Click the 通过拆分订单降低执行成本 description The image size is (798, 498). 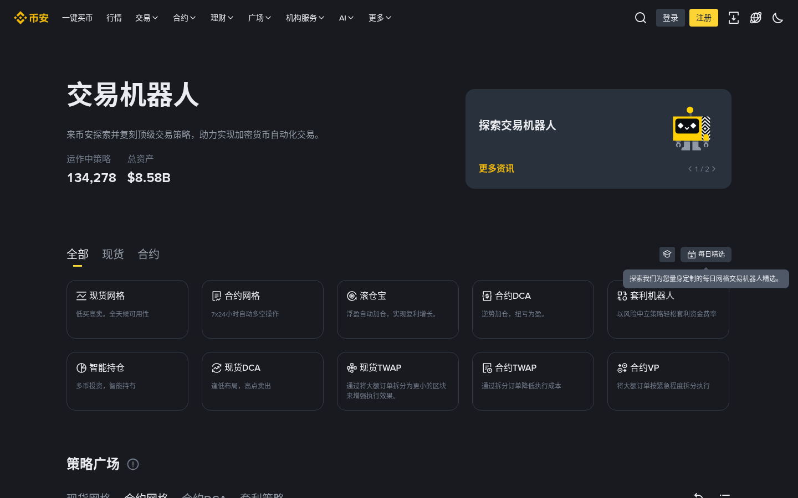(x=521, y=386)
